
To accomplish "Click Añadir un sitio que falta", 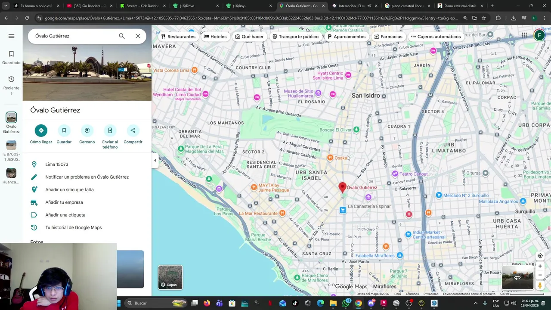I will coord(87,189).
